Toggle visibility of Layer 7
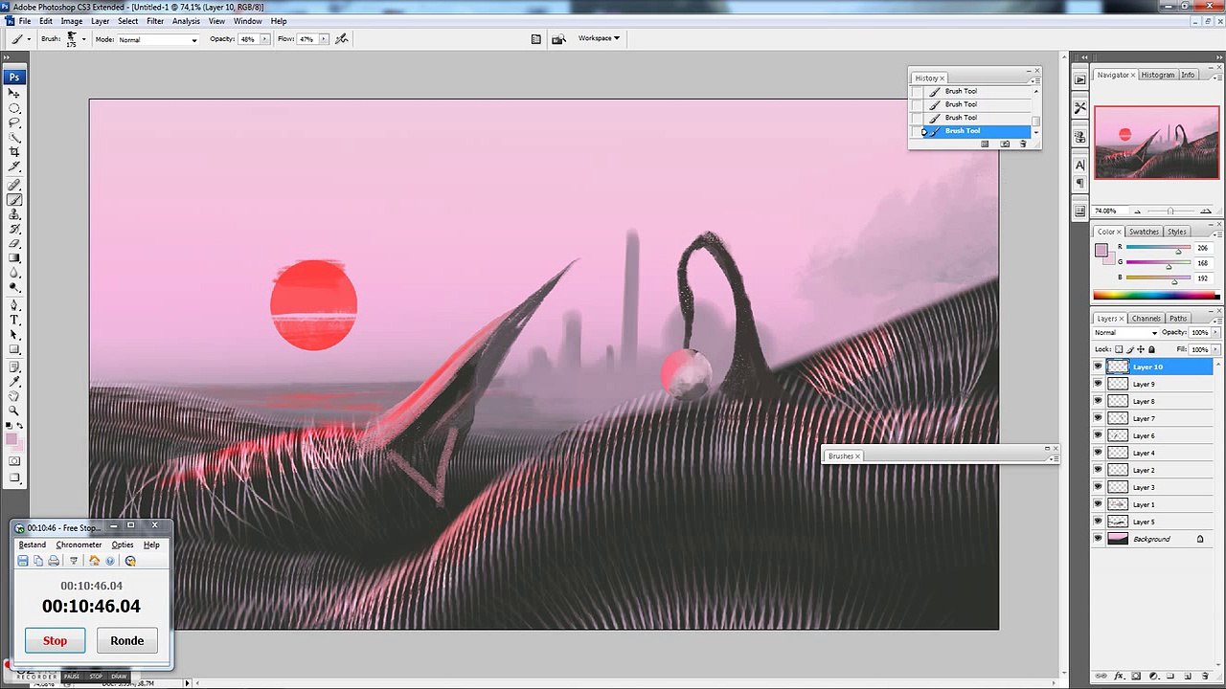Screen dimensions: 1226x689 pyautogui.click(x=1098, y=418)
